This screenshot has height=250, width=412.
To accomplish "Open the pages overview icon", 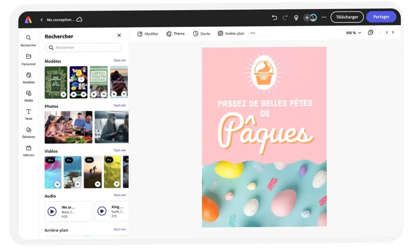I will pyautogui.click(x=370, y=33).
